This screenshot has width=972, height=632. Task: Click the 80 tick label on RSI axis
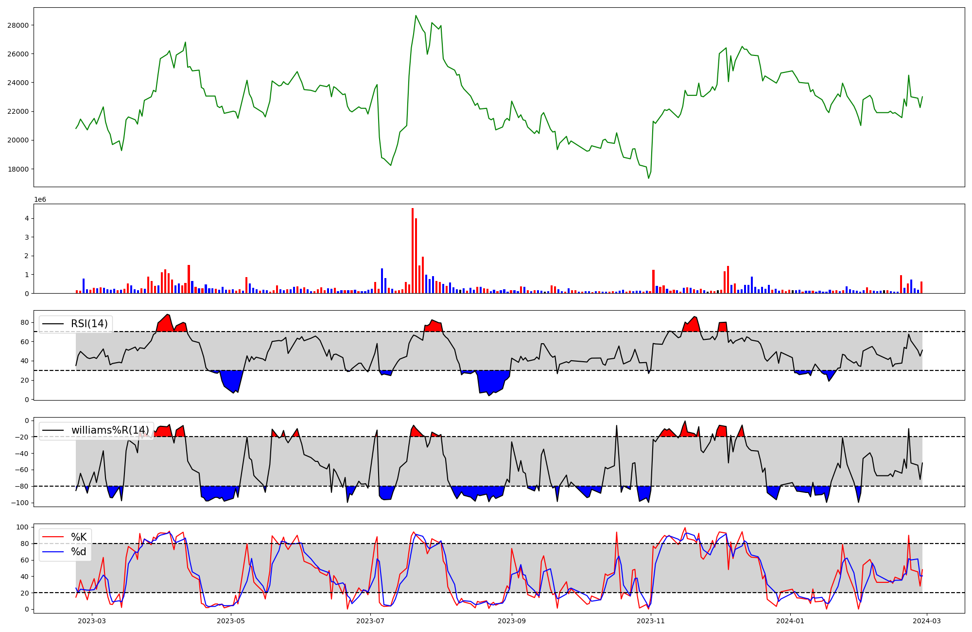click(24, 322)
